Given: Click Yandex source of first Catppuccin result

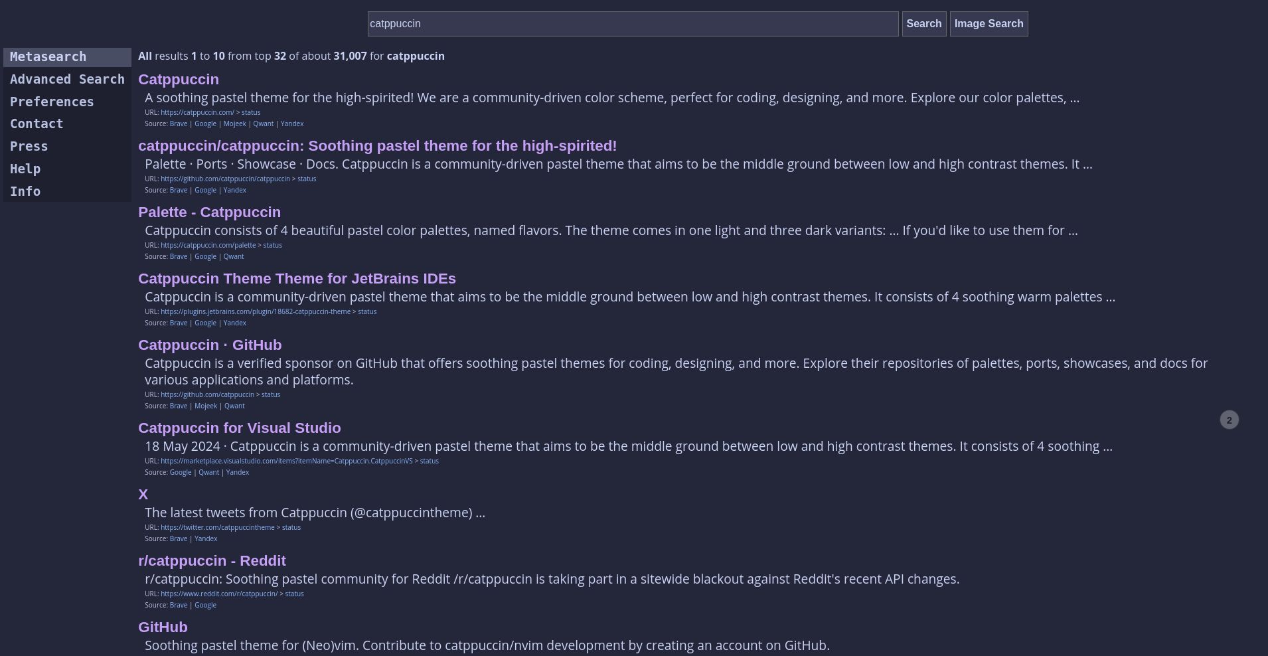Looking at the screenshot, I should 292,123.
